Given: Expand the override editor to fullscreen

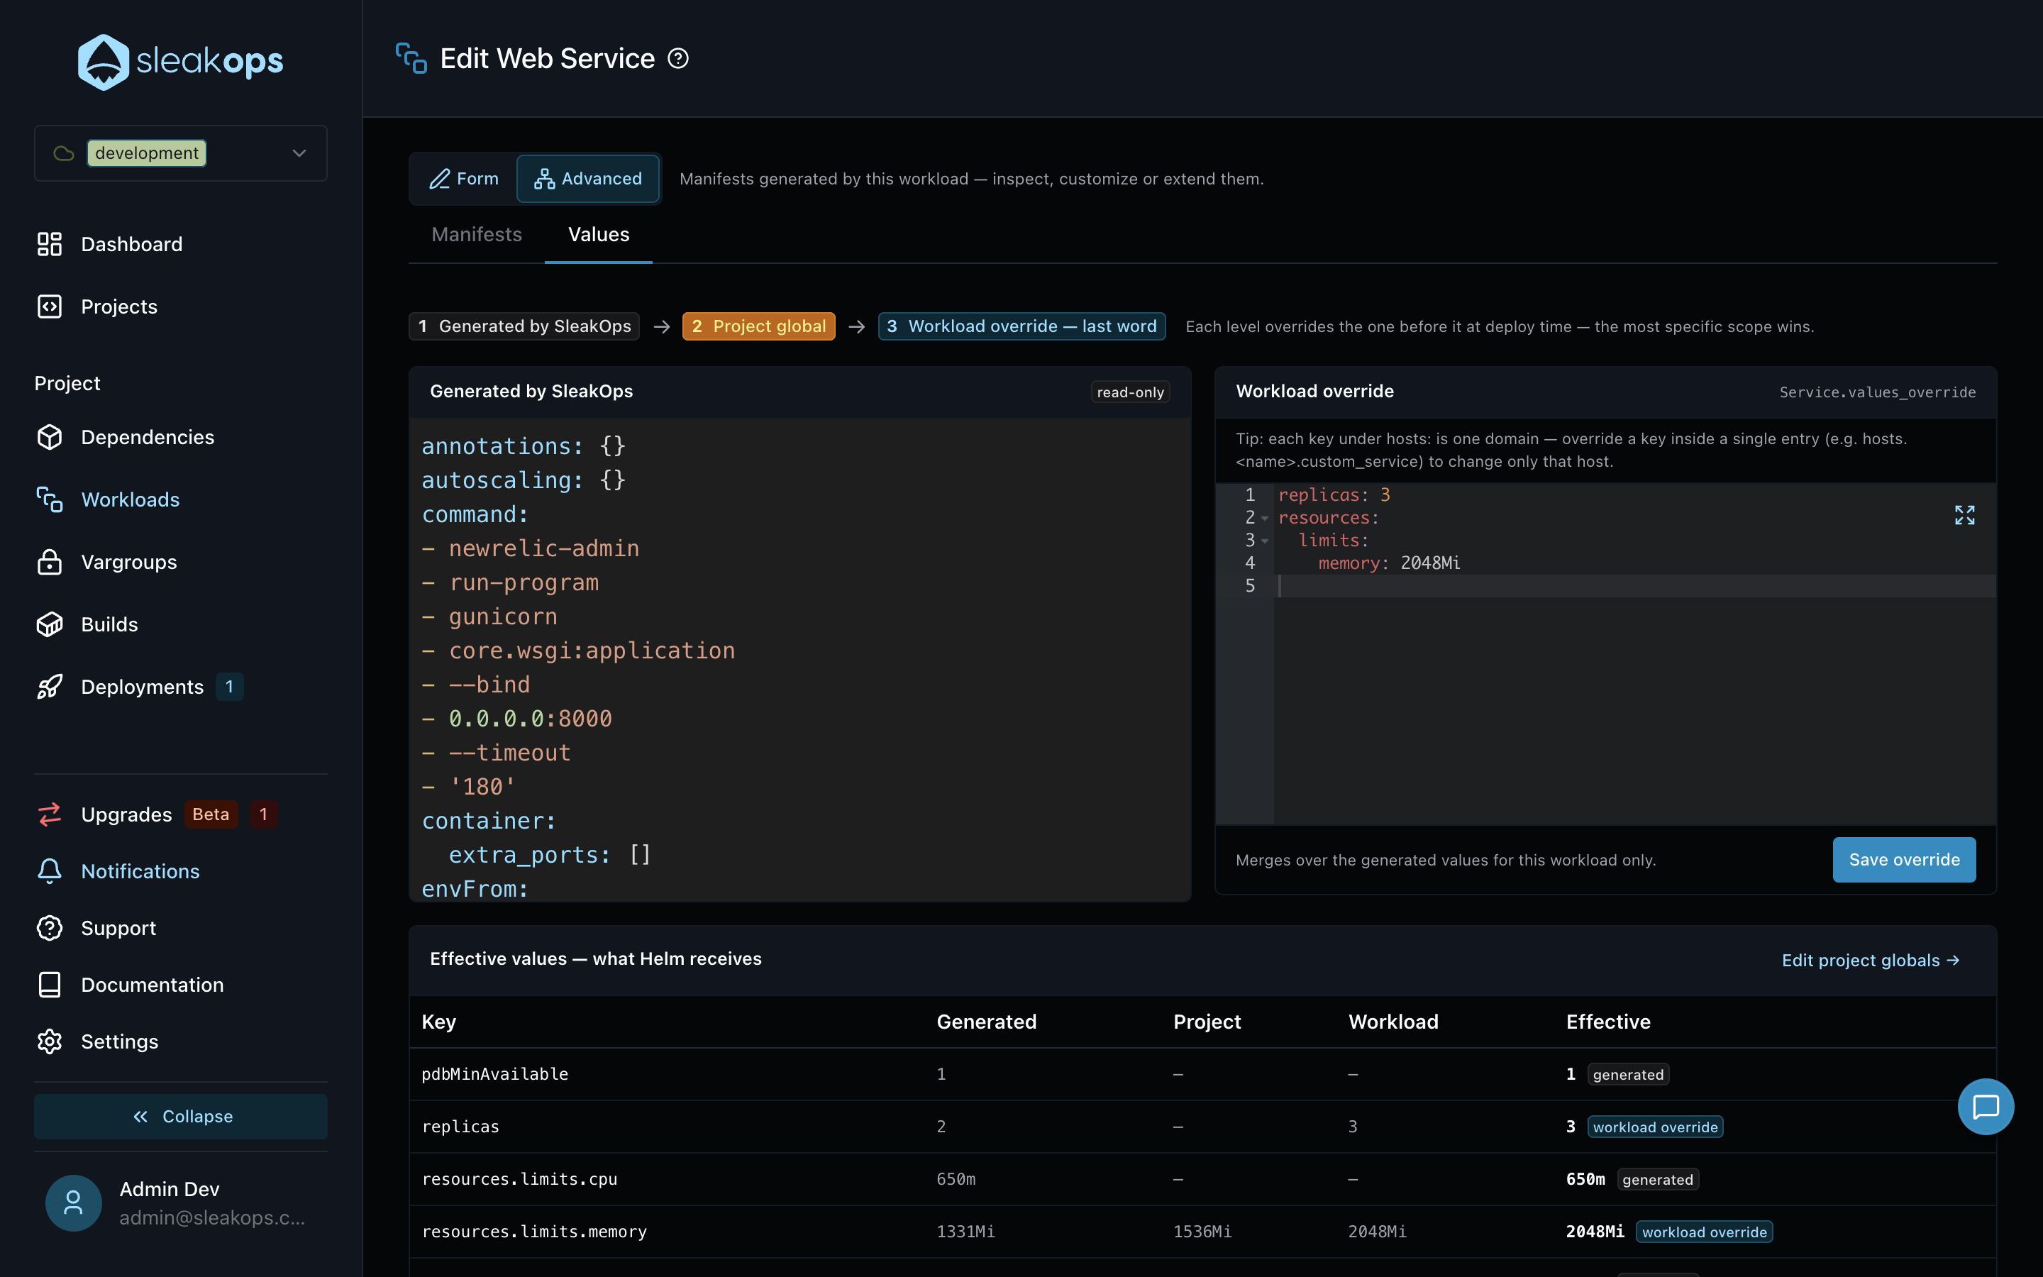Looking at the screenshot, I should [x=1964, y=515].
